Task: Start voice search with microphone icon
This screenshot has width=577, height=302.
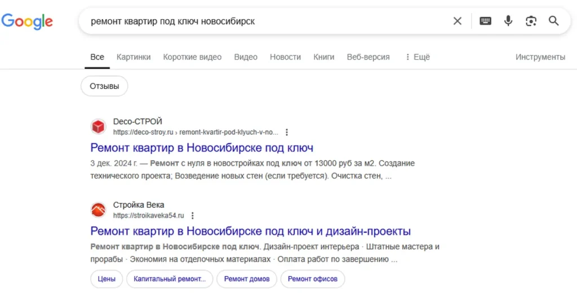Action: 508,21
